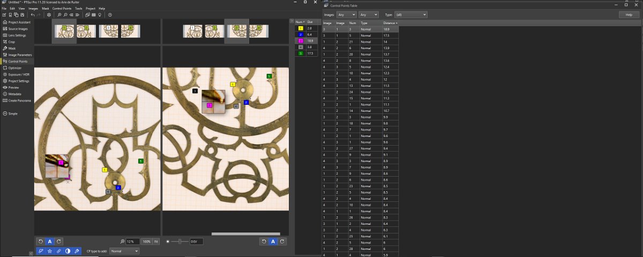
Task: Click the undo arrow in top toolbar
Action: 33,15
